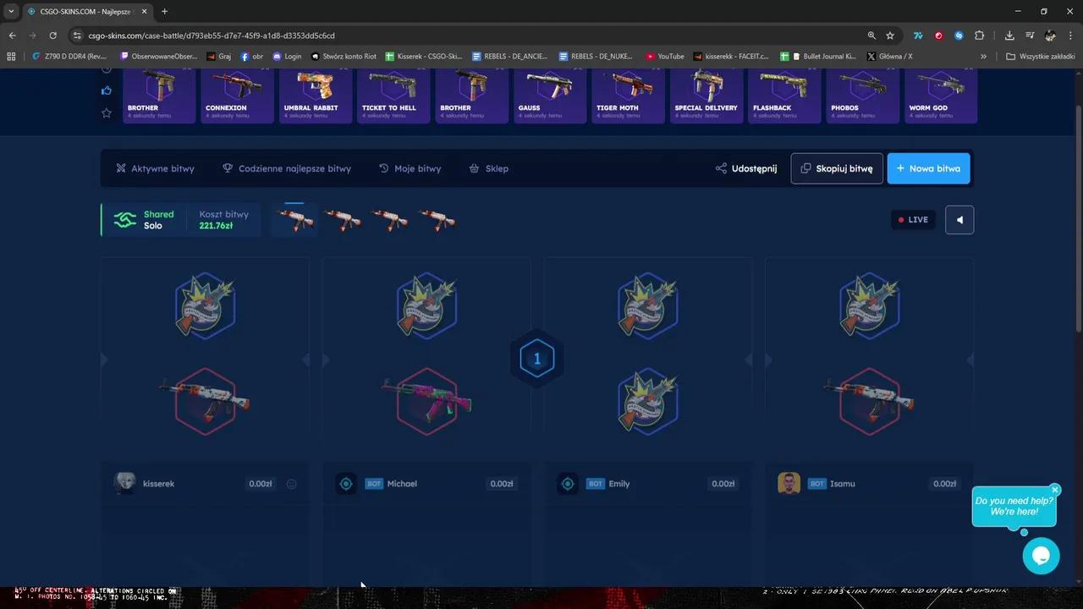Reload the page
This screenshot has width=1083, height=609.
click(x=52, y=36)
